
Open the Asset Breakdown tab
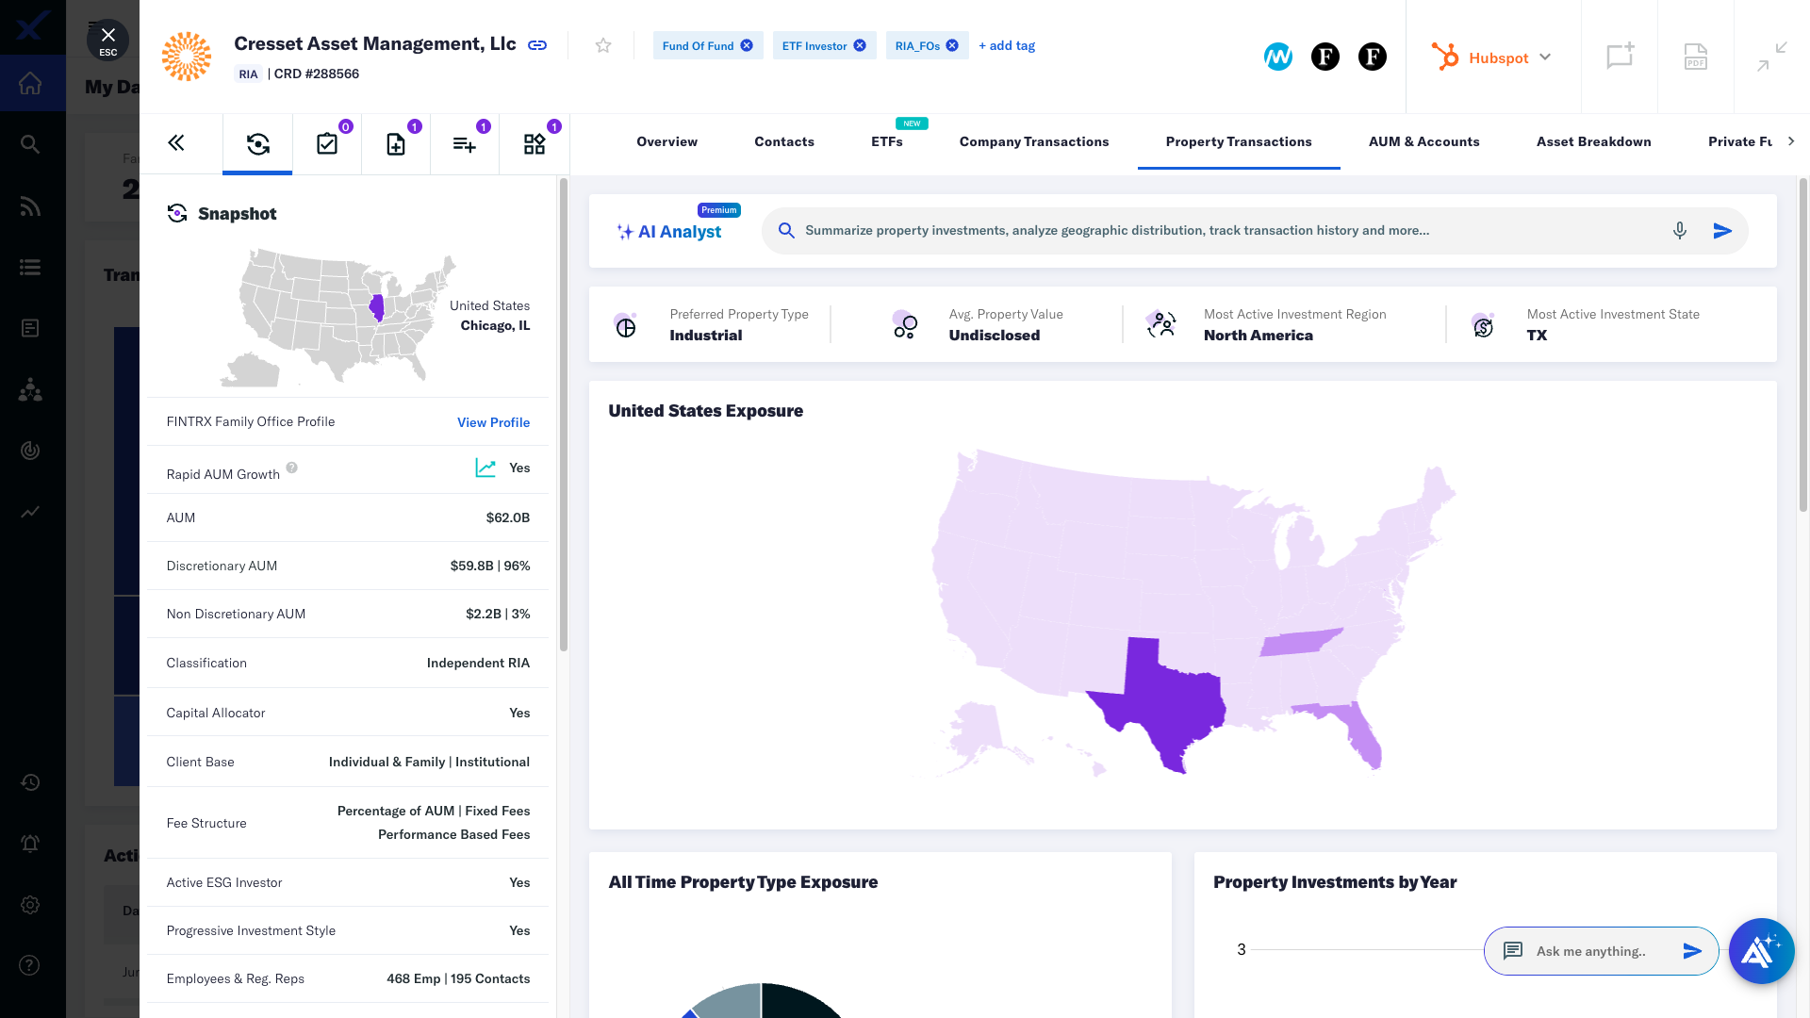(x=1594, y=141)
